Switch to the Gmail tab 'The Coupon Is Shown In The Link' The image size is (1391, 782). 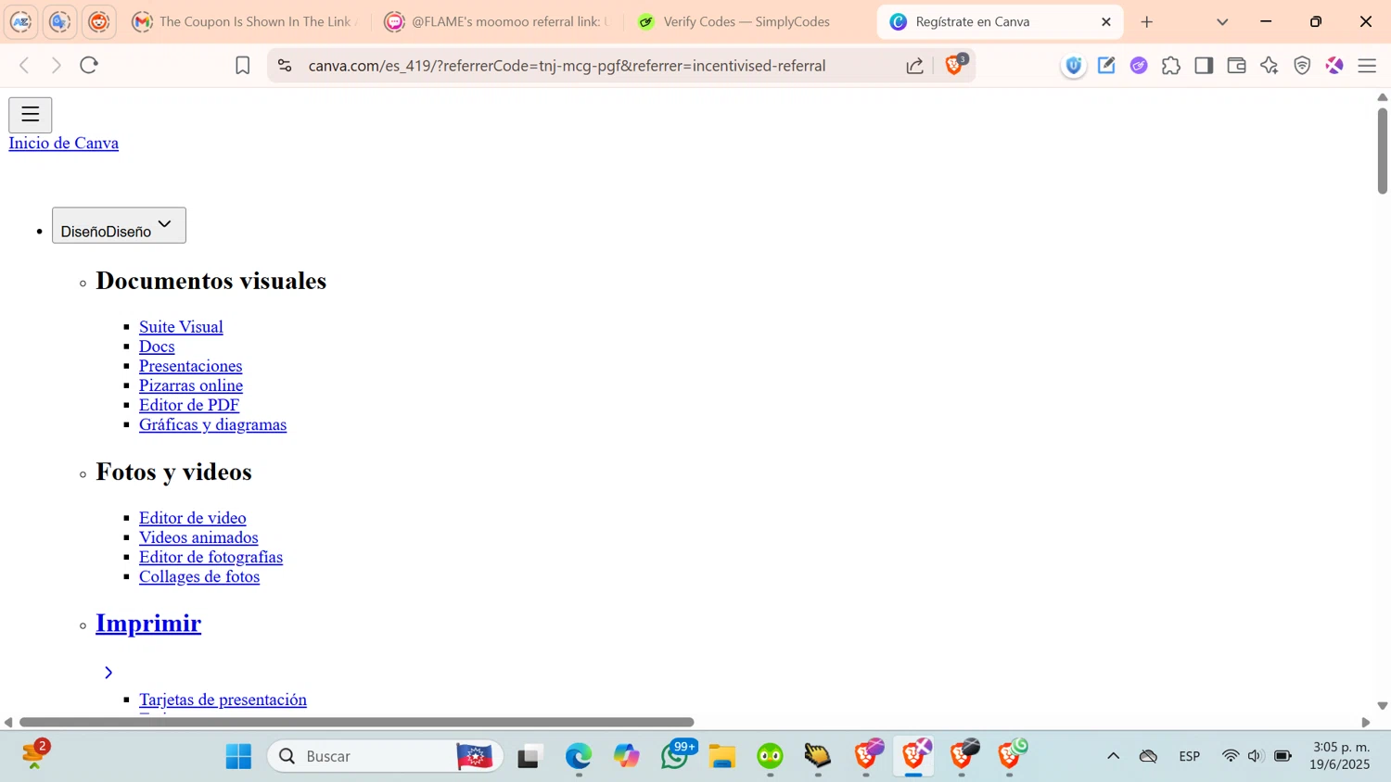[x=246, y=21]
